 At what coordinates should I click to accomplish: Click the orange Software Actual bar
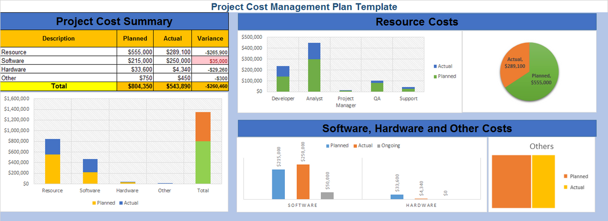(x=303, y=182)
